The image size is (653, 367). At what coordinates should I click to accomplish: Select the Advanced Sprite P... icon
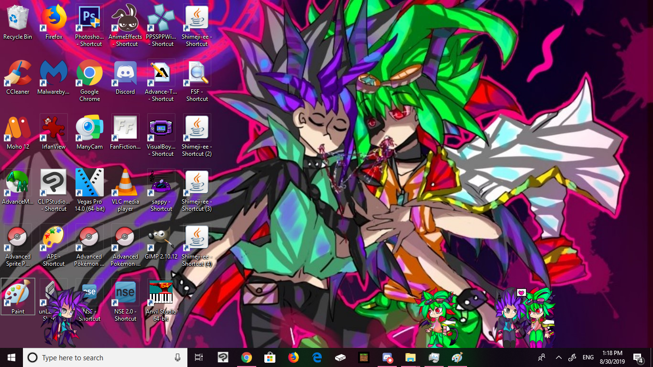(18, 246)
